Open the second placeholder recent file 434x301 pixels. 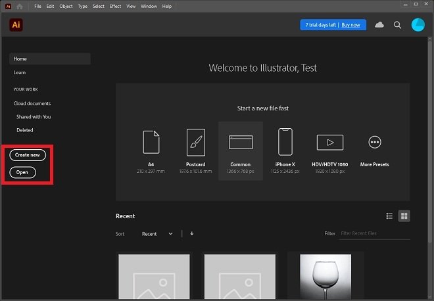tap(240, 277)
